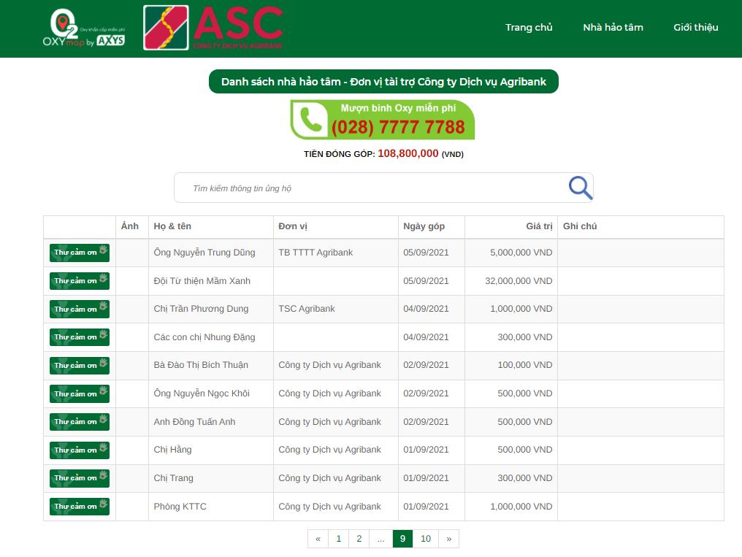Go to pagination page 10

pyautogui.click(x=426, y=539)
